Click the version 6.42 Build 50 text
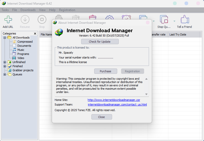This screenshot has height=141, width=204. (x=104, y=36)
